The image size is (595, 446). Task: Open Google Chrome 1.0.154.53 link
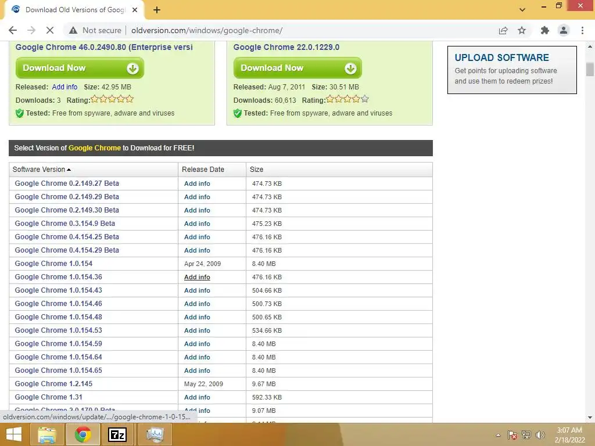click(x=59, y=330)
